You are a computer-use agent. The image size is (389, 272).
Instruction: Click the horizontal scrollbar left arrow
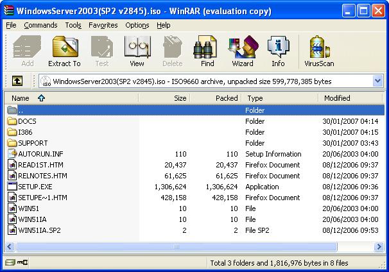pyautogui.click(x=10, y=247)
